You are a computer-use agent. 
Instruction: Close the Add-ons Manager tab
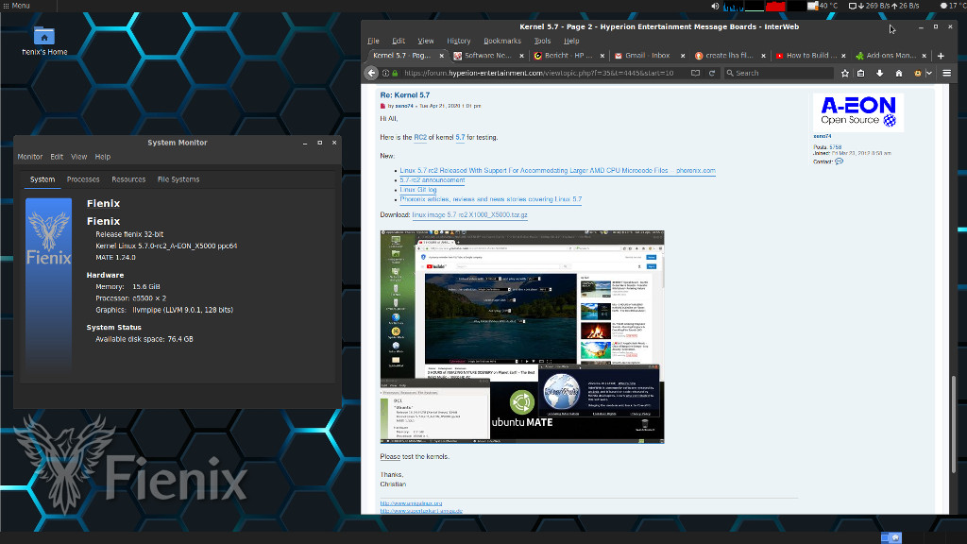(x=924, y=56)
